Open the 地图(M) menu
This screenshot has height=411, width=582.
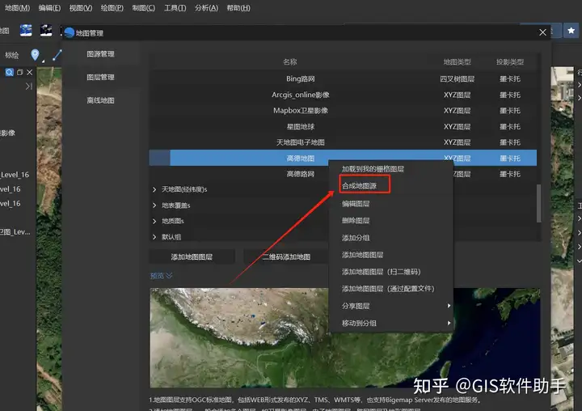tap(17, 8)
